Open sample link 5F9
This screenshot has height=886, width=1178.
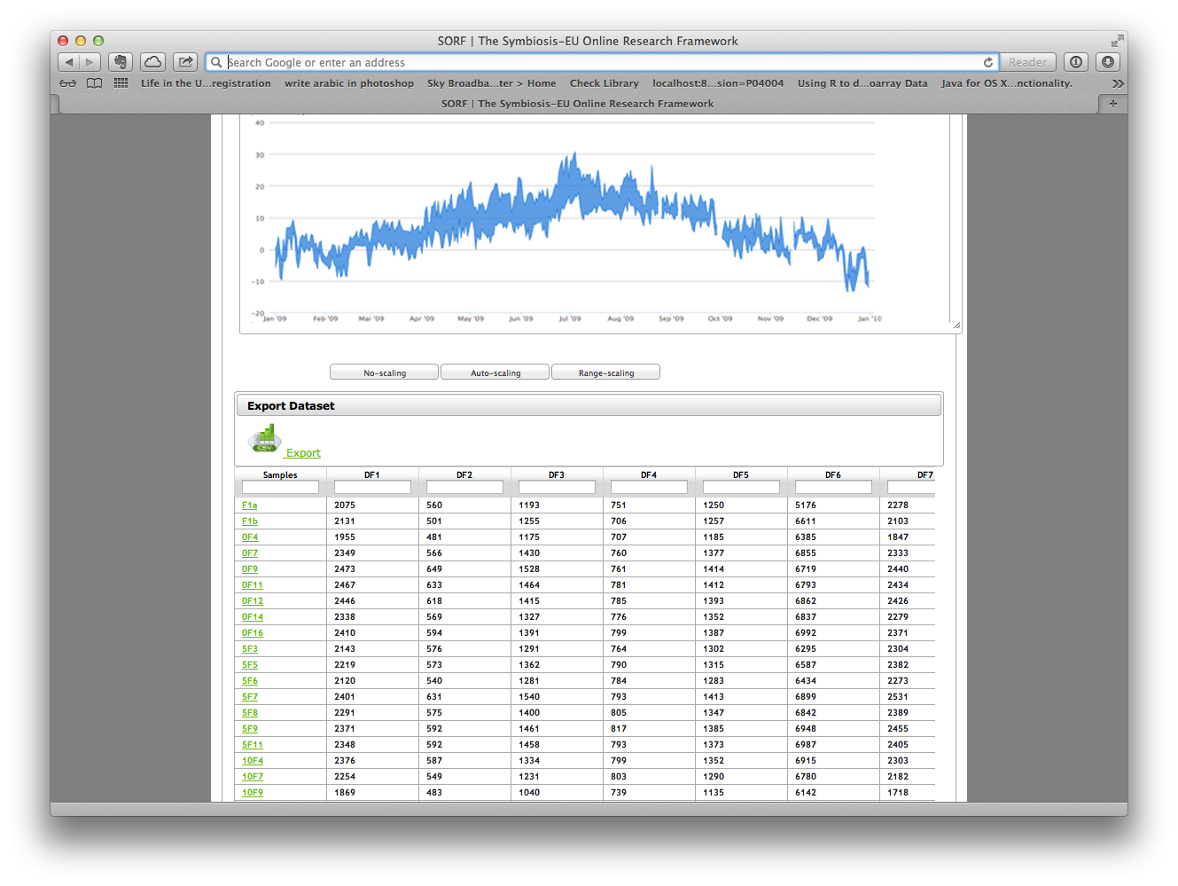pyautogui.click(x=250, y=729)
